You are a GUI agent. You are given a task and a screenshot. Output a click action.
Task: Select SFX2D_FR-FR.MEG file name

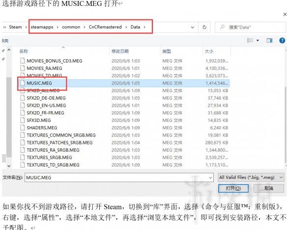[x=45, y=113]
